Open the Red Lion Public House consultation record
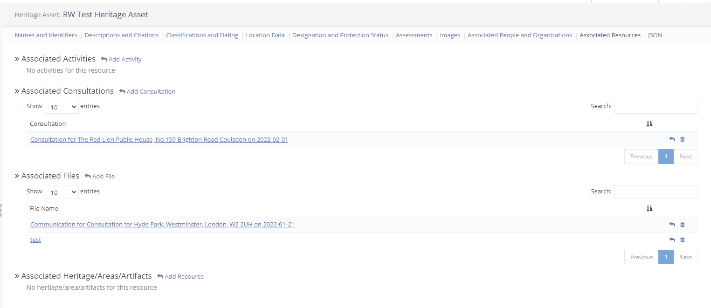 pyautogui.click(x=159, y=139)
